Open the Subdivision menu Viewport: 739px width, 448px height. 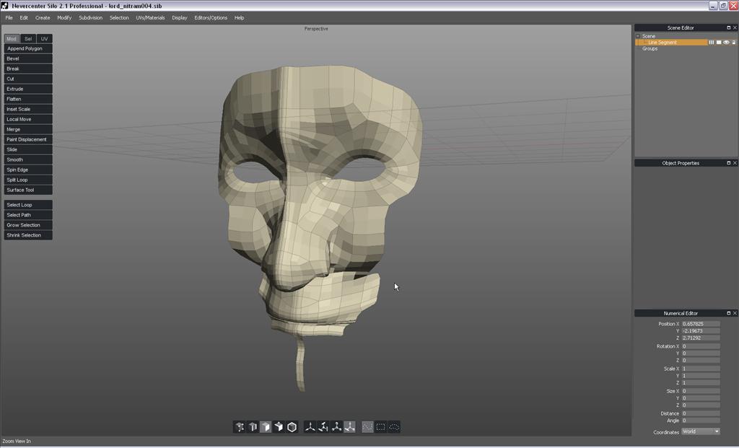[x=90, y=17]
